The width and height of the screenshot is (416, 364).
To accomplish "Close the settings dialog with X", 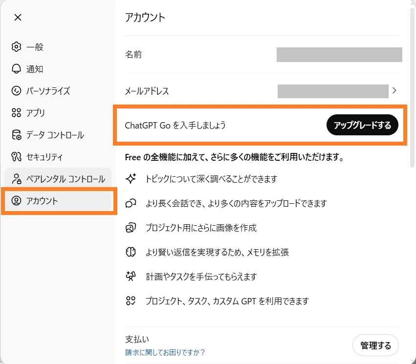I will click(x=18, y=18).
